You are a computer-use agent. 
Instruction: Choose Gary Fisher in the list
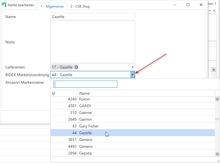133,126
